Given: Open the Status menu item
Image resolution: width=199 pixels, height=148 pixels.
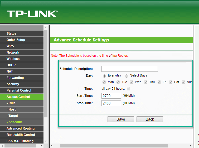Looking at the screenshot, I should pos(22,34).
